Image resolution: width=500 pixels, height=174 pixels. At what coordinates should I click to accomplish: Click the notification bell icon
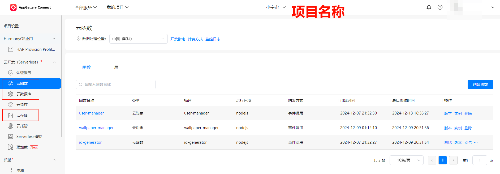(429, 7)
